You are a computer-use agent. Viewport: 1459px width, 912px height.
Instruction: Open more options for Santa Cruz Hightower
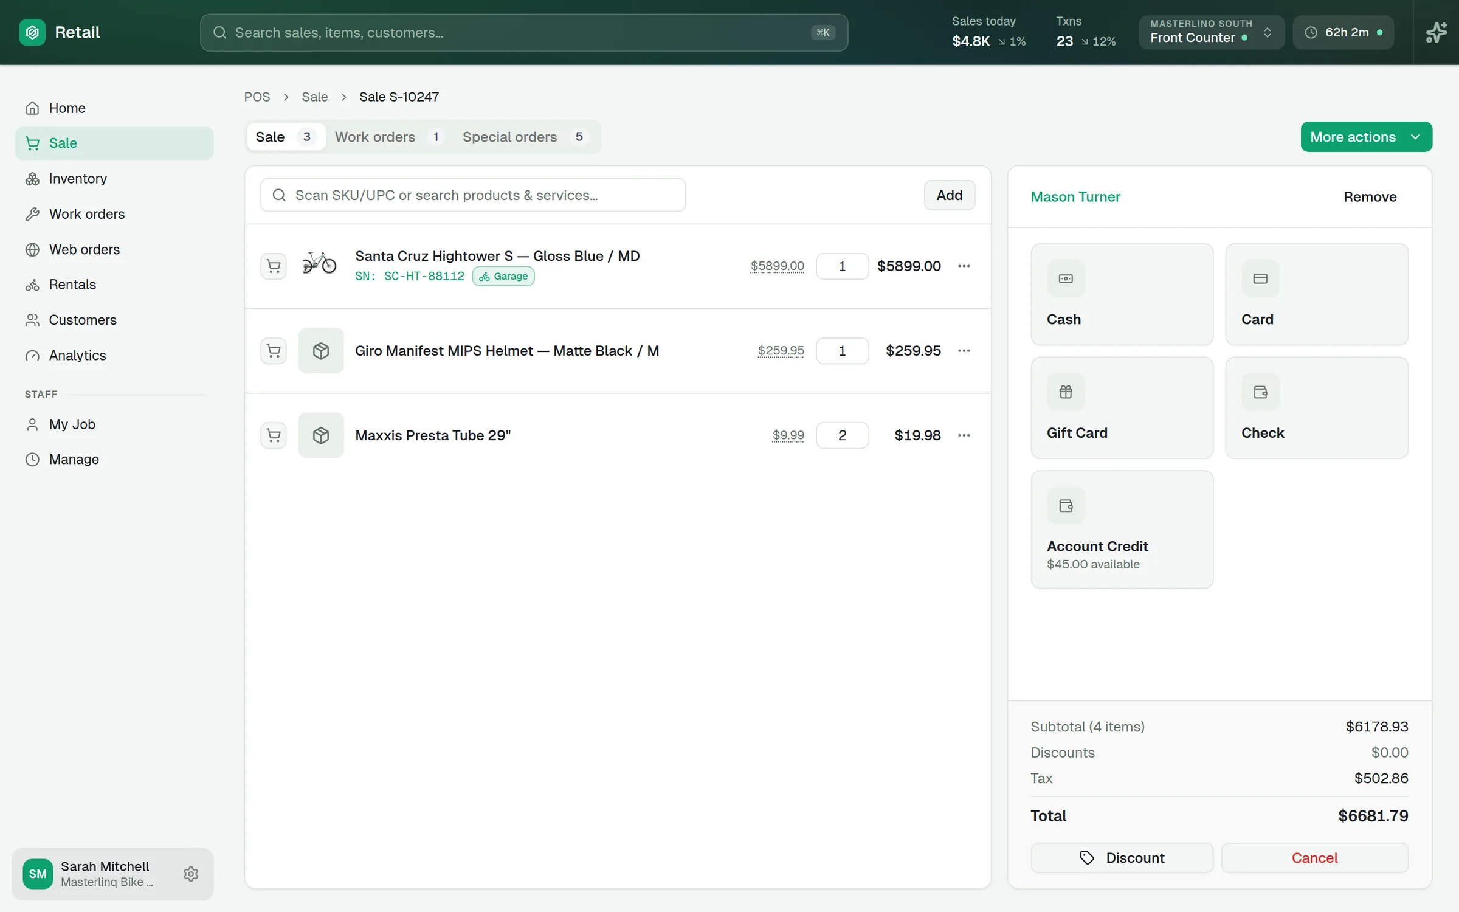(964, 266)
